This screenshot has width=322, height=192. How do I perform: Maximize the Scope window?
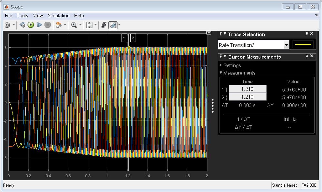pyautogui.click(x=300, y=7)
